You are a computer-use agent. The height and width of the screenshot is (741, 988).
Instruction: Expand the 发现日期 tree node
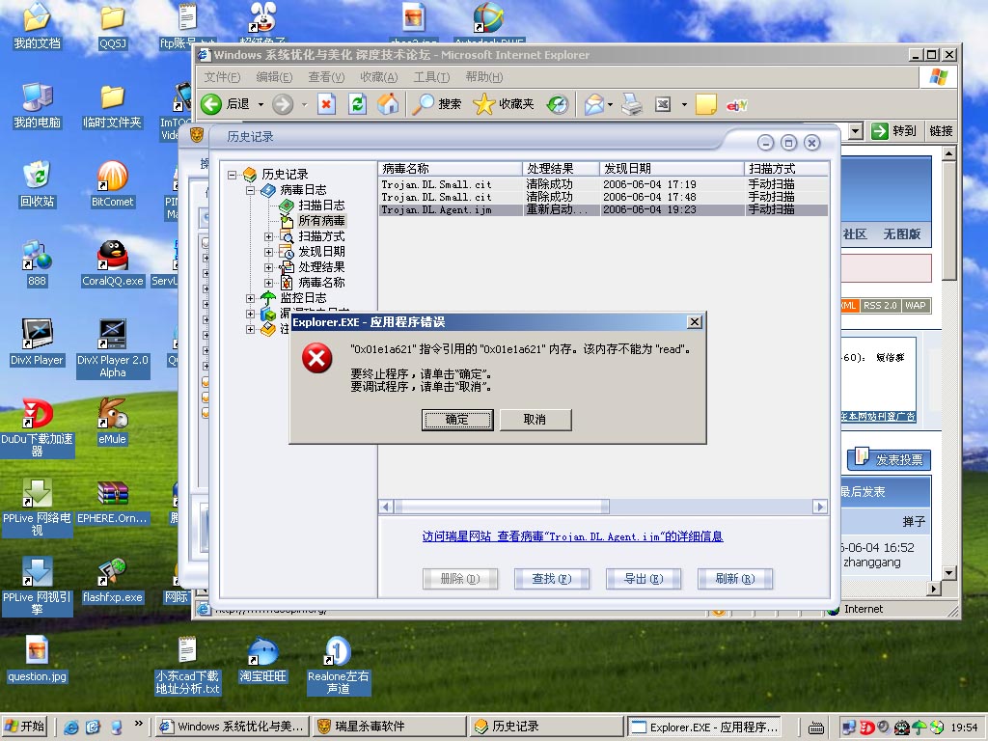pyautogui.click(x=268, y=252)
